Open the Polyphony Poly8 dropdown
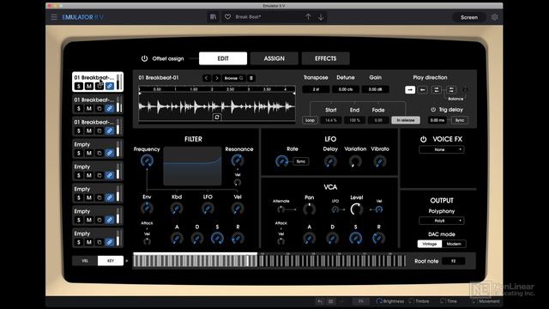 click(442, 221)
